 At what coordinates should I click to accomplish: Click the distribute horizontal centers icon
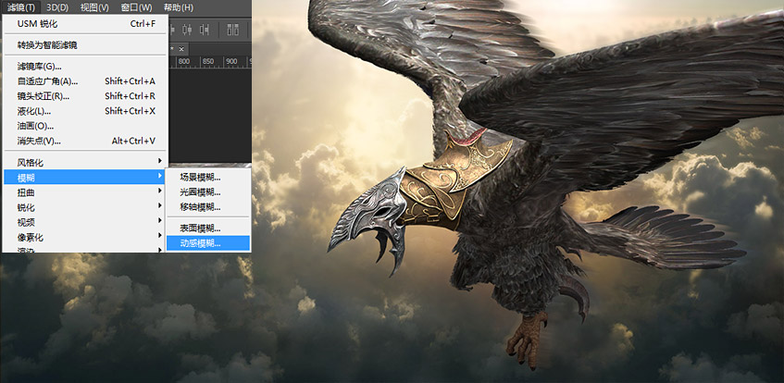187,30
